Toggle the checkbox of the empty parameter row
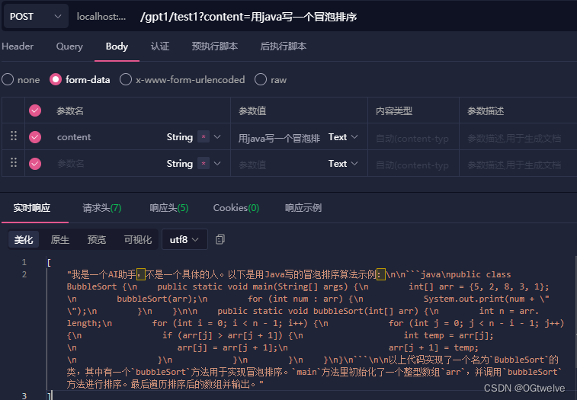This screenshot has width=577, height=400. pos(35,163)
